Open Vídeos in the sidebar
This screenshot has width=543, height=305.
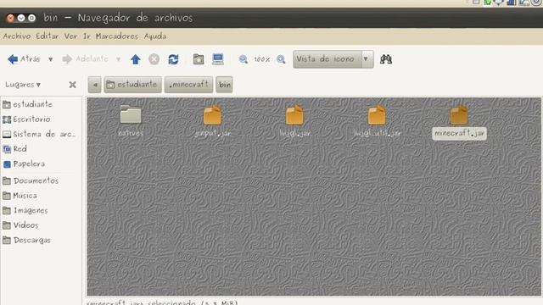20,225
